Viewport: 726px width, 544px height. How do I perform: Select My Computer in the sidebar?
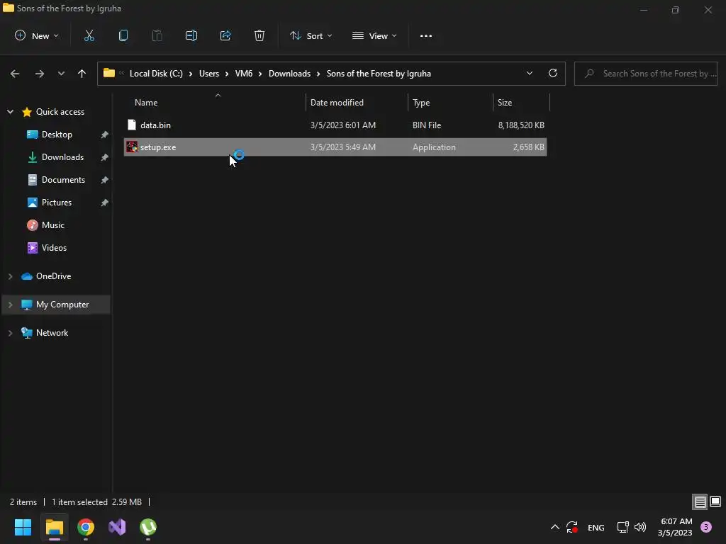pyautogui.click(x=62, y=305)
